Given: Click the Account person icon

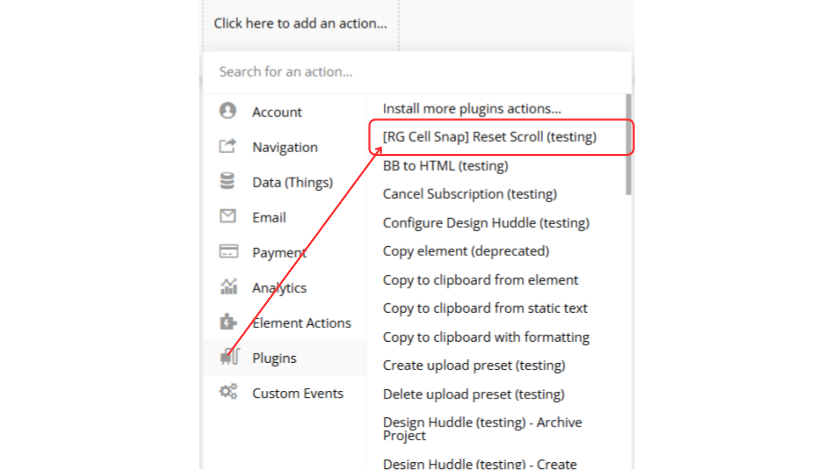Looking at the screenshot, I should coord(228,111).
